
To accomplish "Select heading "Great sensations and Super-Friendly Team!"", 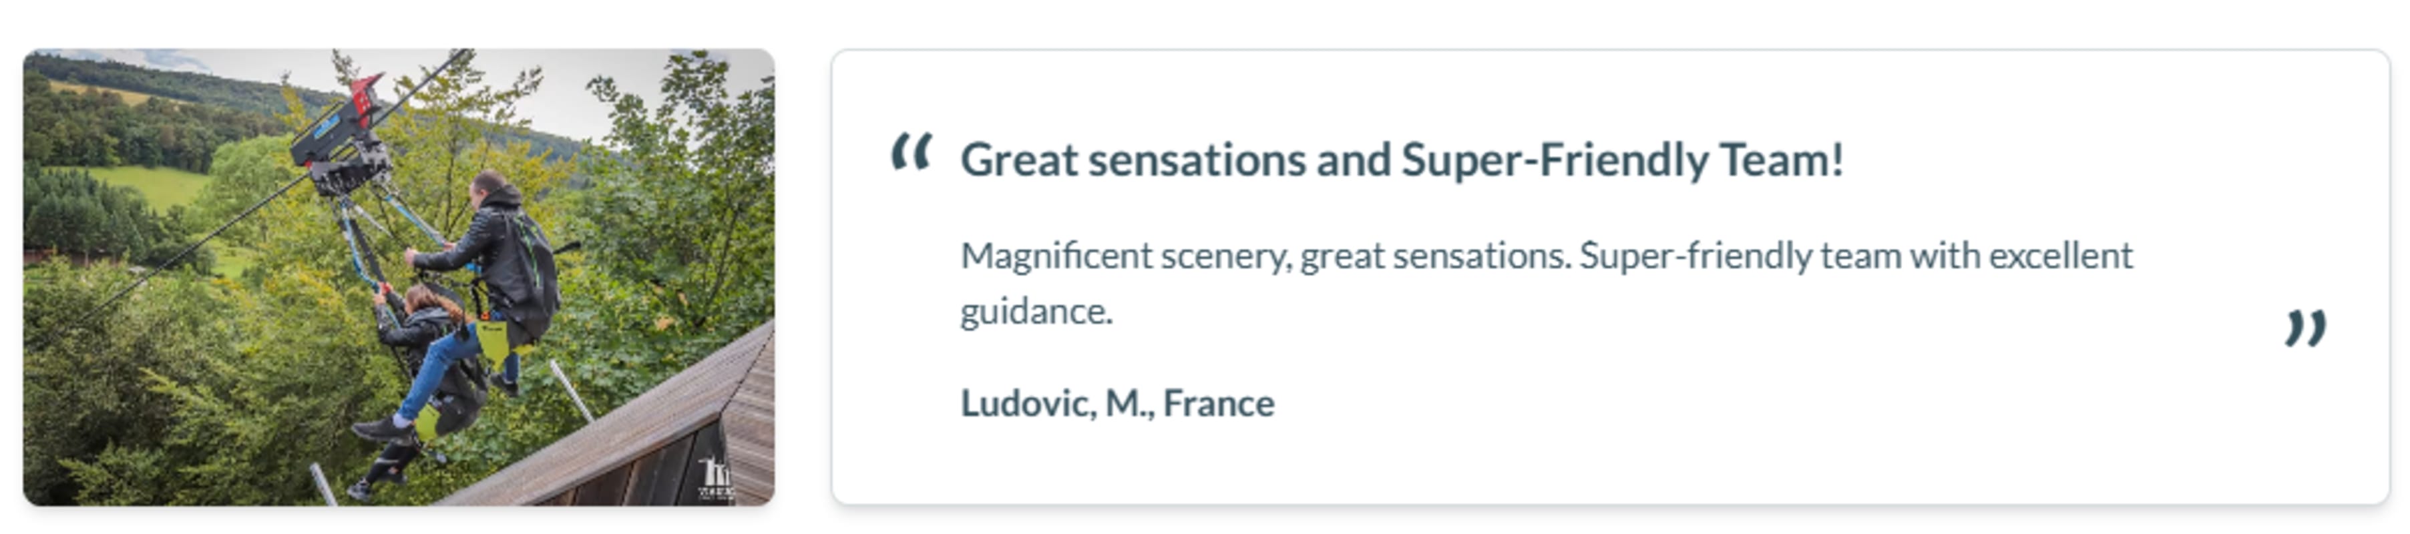I will (1402, 160).
